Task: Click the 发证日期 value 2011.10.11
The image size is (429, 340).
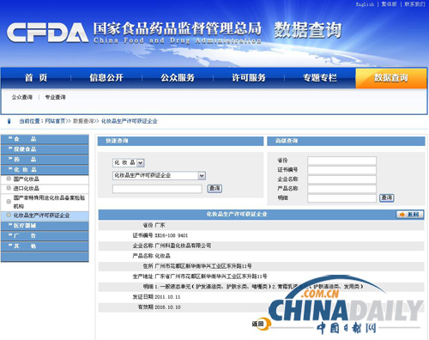Action: tap(167, 297)
